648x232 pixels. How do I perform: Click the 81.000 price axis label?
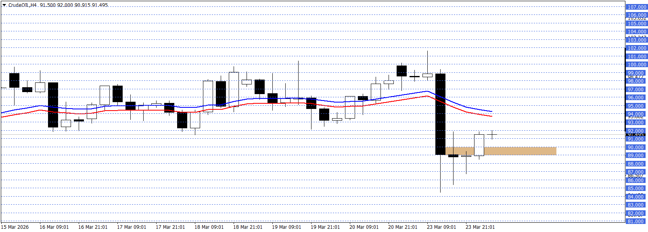tap(635, 221)
